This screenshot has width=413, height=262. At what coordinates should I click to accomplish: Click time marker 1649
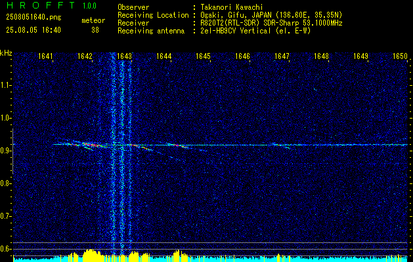point(360,56)
